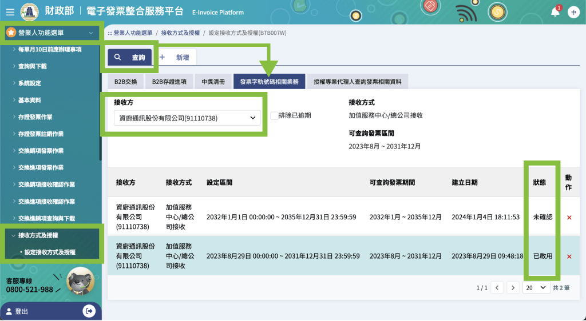Click the 查詢 search button
Image resolution: width=586 pixels, height=321 pixels.
pyautogui.click(x=130, y=57)
